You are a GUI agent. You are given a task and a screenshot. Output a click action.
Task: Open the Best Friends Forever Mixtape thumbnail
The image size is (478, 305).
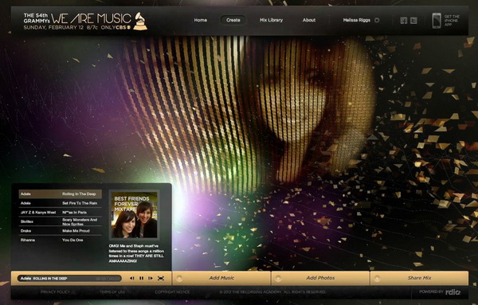tap(135, 215)
